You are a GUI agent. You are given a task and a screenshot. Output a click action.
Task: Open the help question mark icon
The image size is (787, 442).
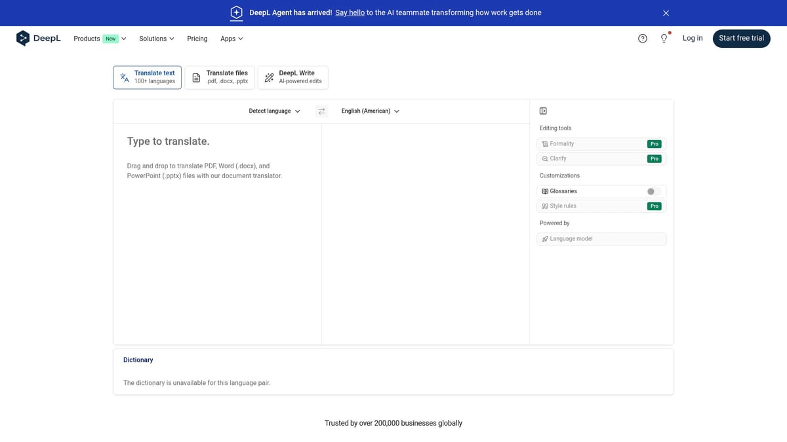pos(641,38)
